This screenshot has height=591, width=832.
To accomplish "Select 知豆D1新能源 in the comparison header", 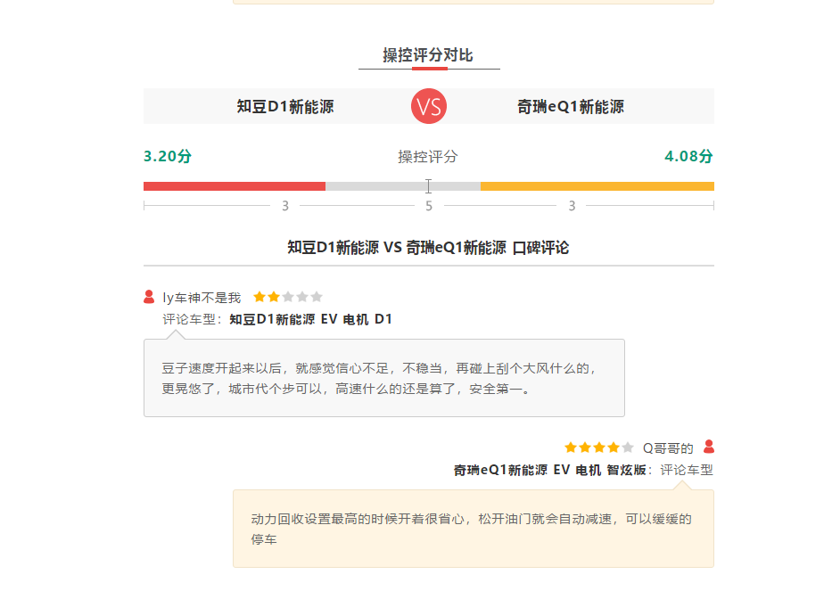I will pyautogui.click(x=285, y=107).
